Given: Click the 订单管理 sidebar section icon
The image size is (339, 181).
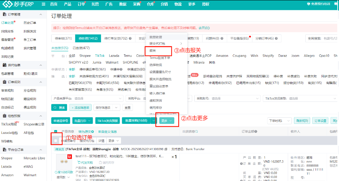Looking at the screenshot, I should click(4, 14).
